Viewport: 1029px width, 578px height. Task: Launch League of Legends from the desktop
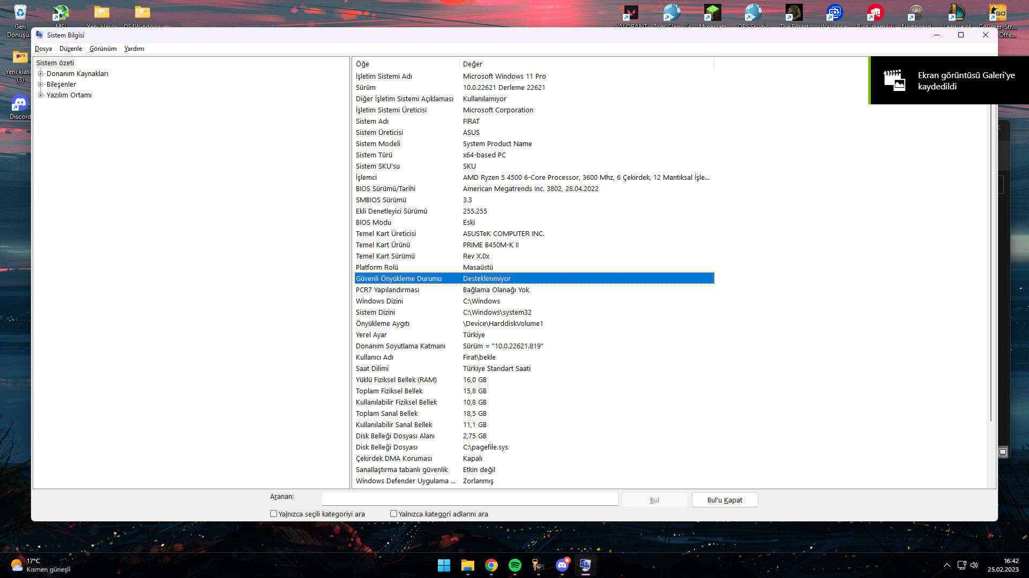pos(957,15)
